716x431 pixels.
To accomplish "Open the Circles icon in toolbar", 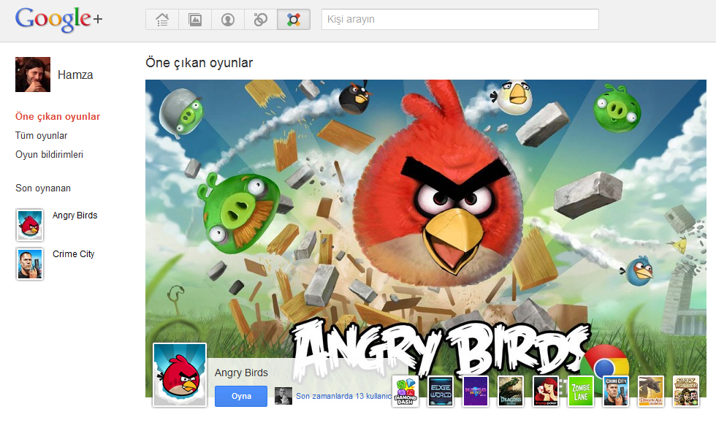I will tap(261, 20).
